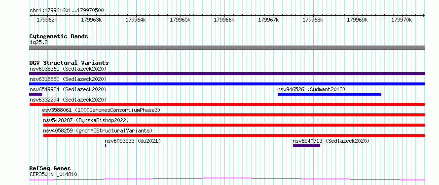Open the nsv946526 (Sudmant2013) label
Image resolution: width=439 pixels, height=185 pixels.
point(311,89)
